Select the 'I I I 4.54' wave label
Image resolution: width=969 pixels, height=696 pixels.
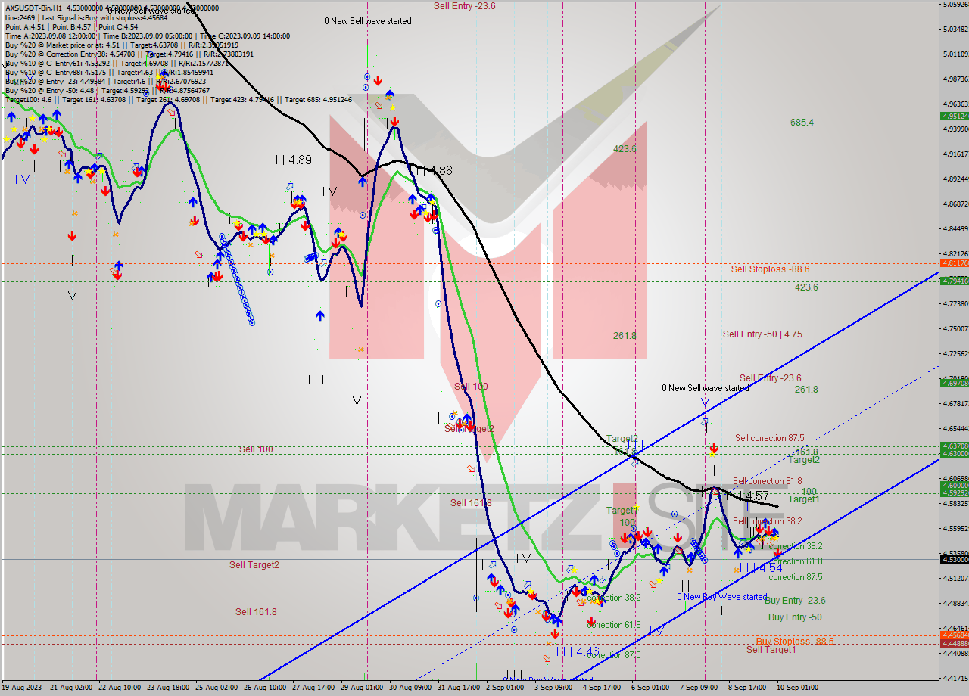pyautogui.click(x=760, y=567)
